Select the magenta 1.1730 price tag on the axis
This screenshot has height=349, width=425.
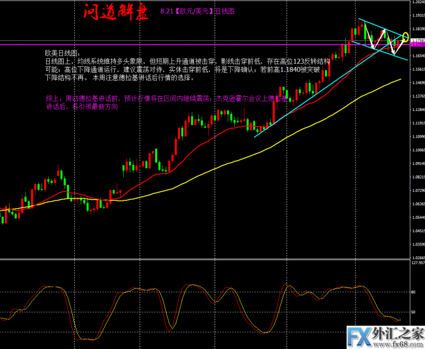418,44
